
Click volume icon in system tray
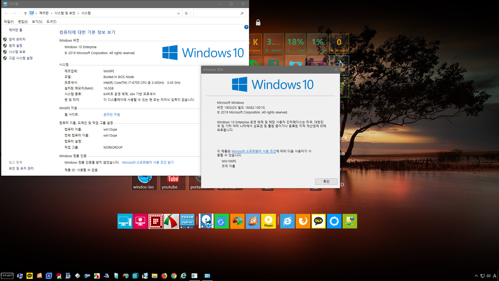(489, 276)
